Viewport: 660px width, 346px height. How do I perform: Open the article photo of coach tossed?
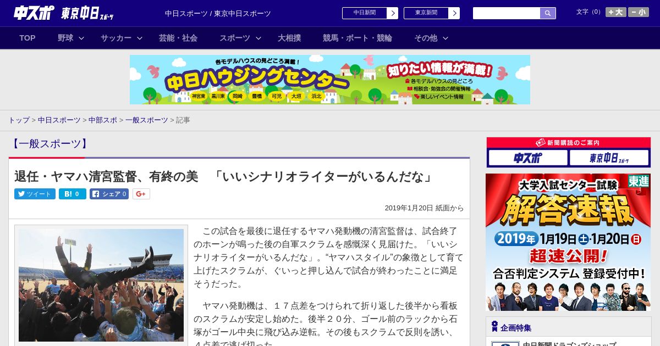click(x=101, y=285)
